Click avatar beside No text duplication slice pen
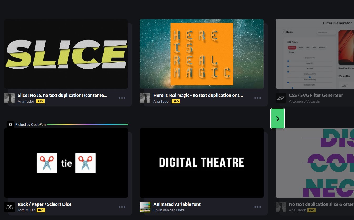 (x=281, y=207)
